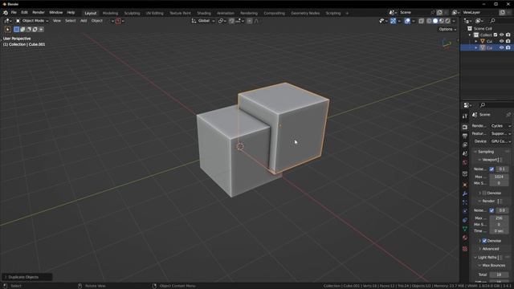This screenshot has height=289, width=514.
Task: Switch to the UV Editing workspace tab
Action: coord(155,13)
